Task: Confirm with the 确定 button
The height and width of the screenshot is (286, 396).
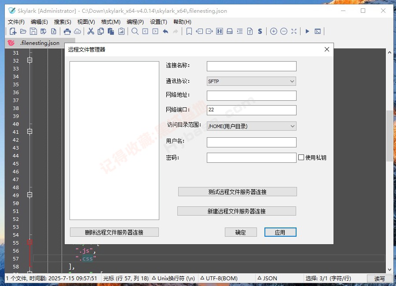Action: [241, 232]
